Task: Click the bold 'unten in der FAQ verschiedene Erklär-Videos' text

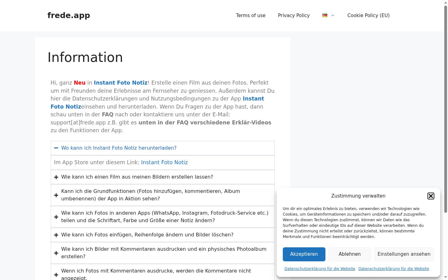Action: (x=205, y=123)
